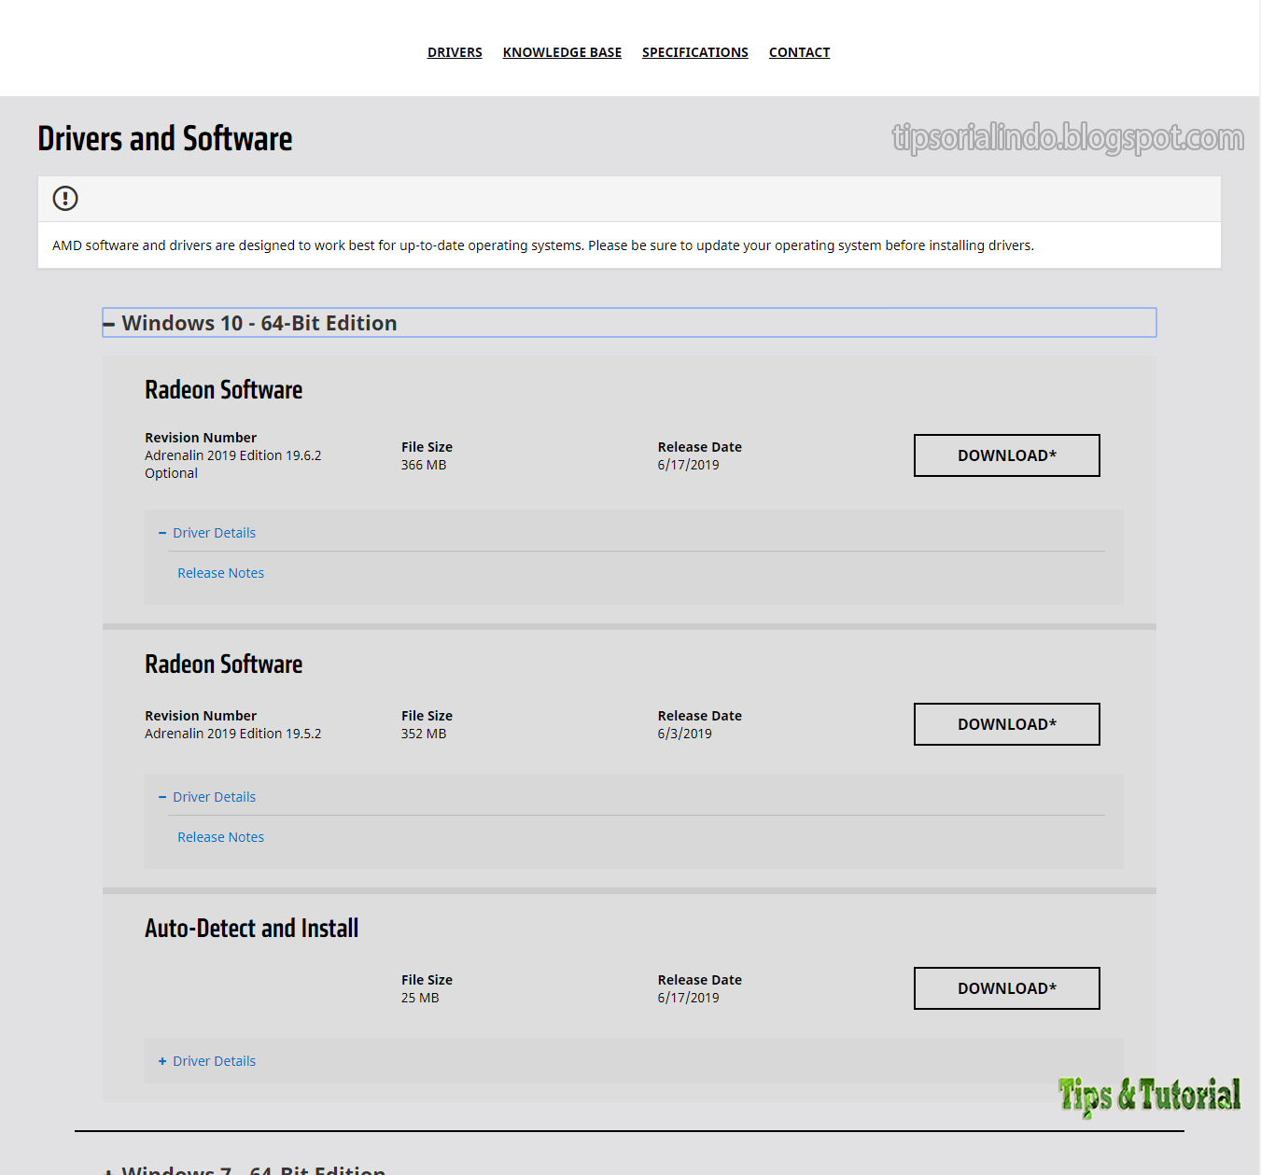Open the Knowledge Base nav item
The image size is (1261, 1175).
[x=562, y=52]
